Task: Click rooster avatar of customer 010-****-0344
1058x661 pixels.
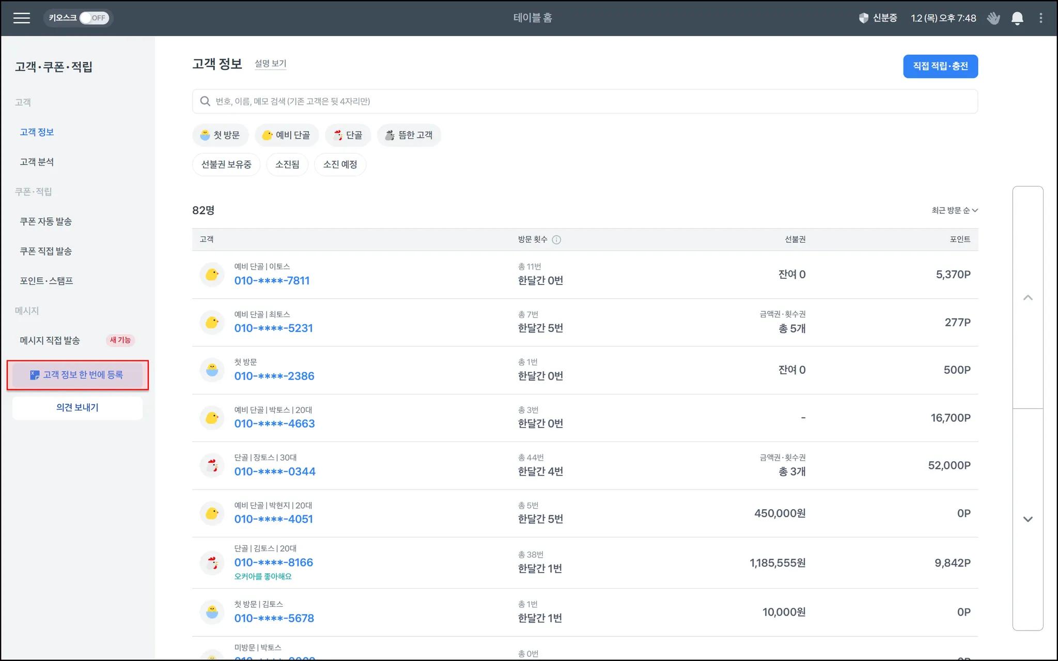Action: 212,465
